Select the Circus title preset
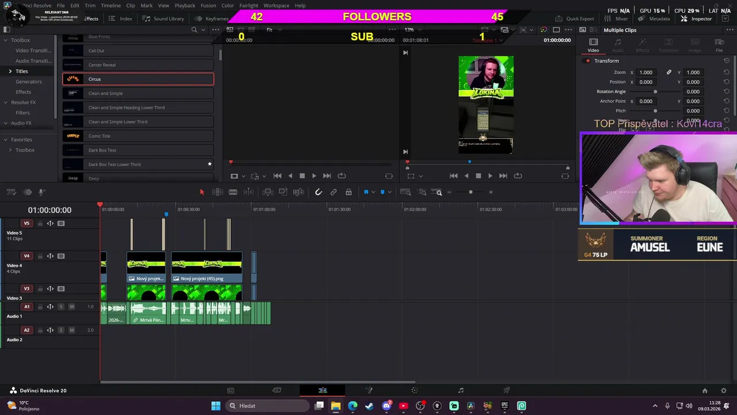 click(138, 79)
